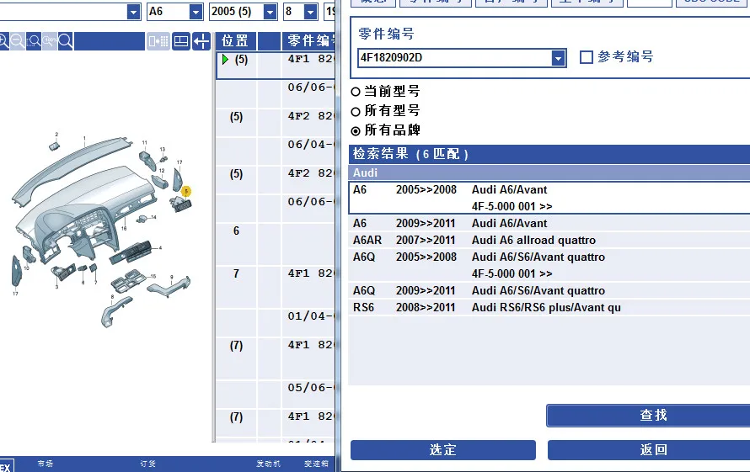Click the green arrow marker in the first row
The width and height of the screenshot is (750, 472).
[225, 59]
